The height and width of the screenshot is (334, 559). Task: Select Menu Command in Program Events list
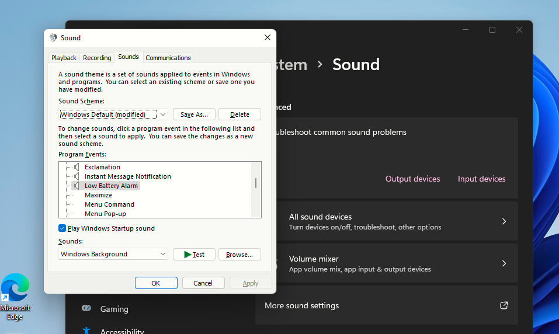point(109,204)
